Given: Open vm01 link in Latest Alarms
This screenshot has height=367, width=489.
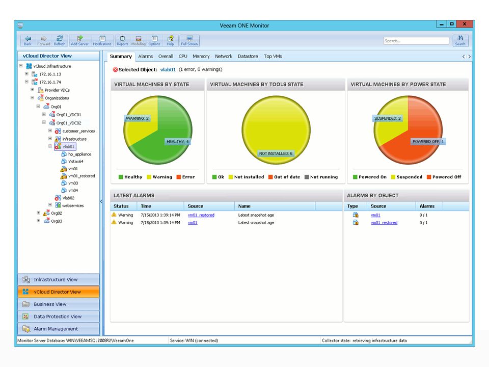Looking at the screenshot, I should 193,223.
